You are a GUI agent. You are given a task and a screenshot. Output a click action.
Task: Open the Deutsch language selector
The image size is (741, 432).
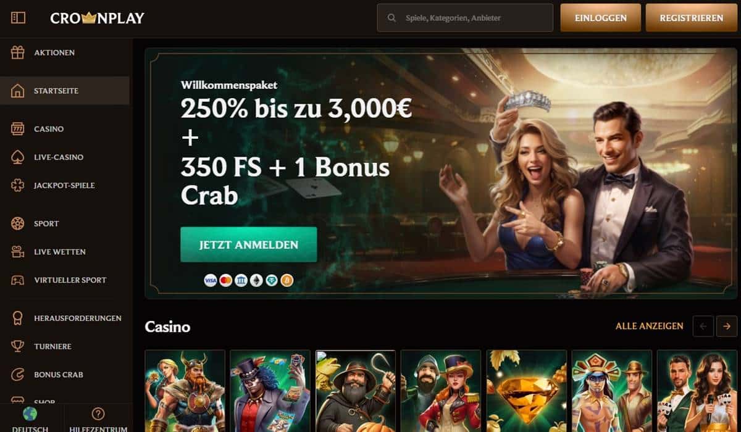click(30, 419)
